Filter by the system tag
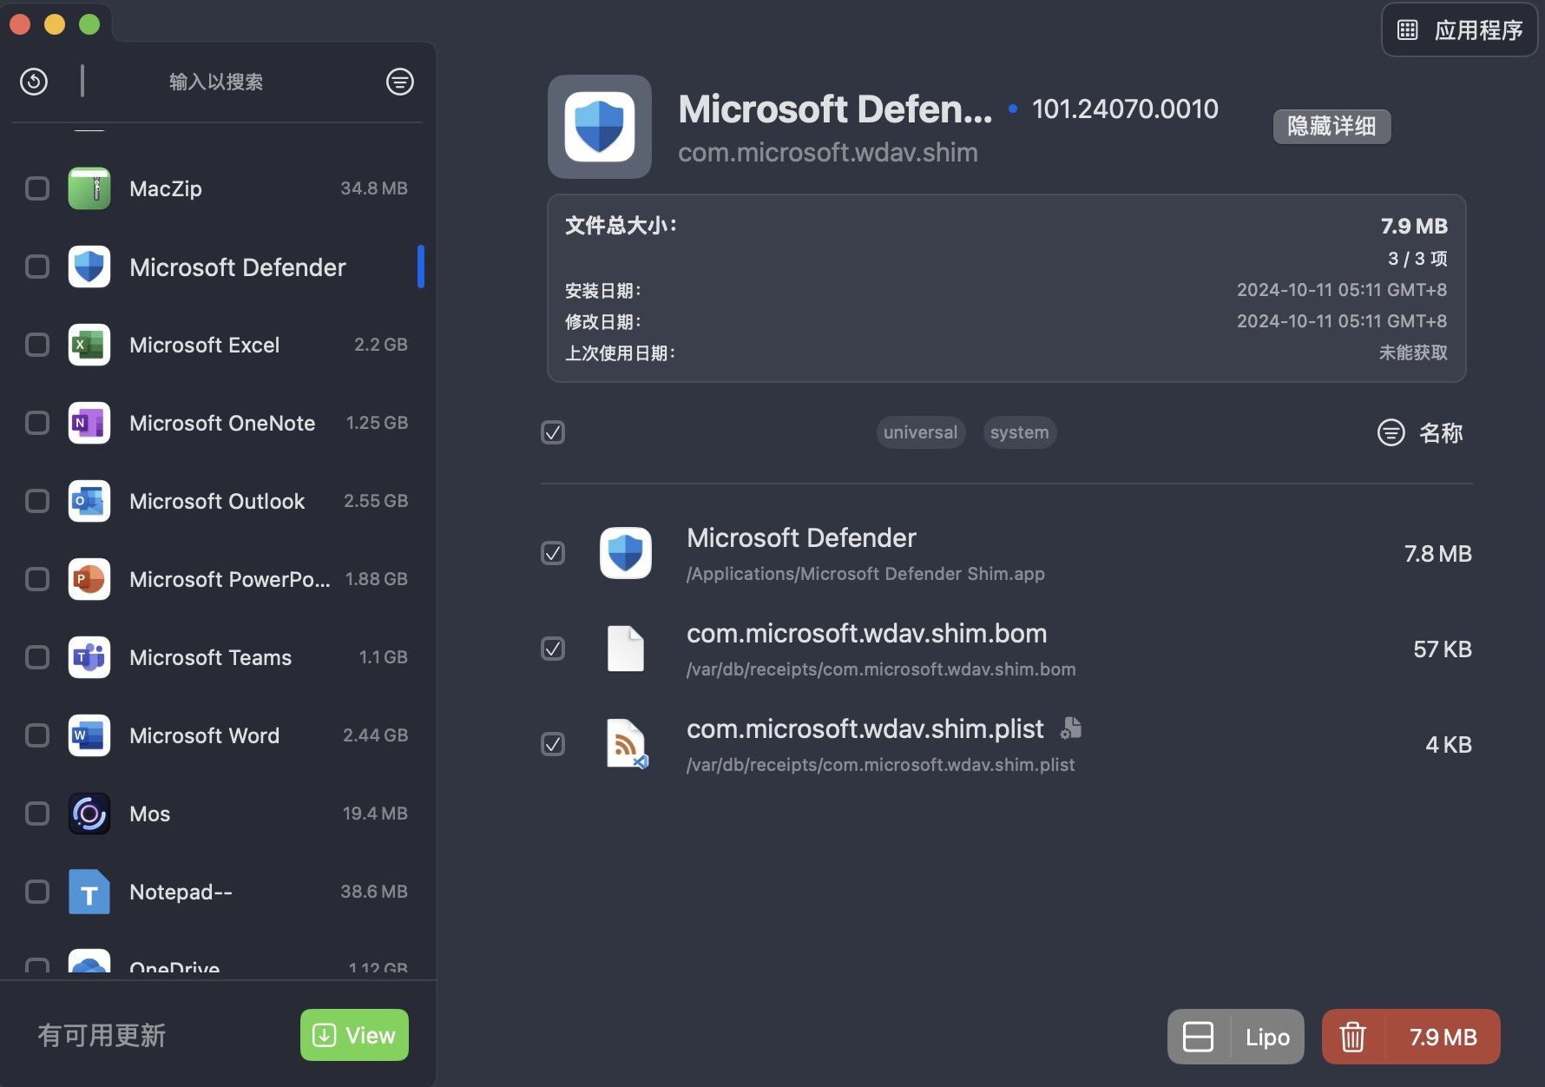 (1019, 432)
